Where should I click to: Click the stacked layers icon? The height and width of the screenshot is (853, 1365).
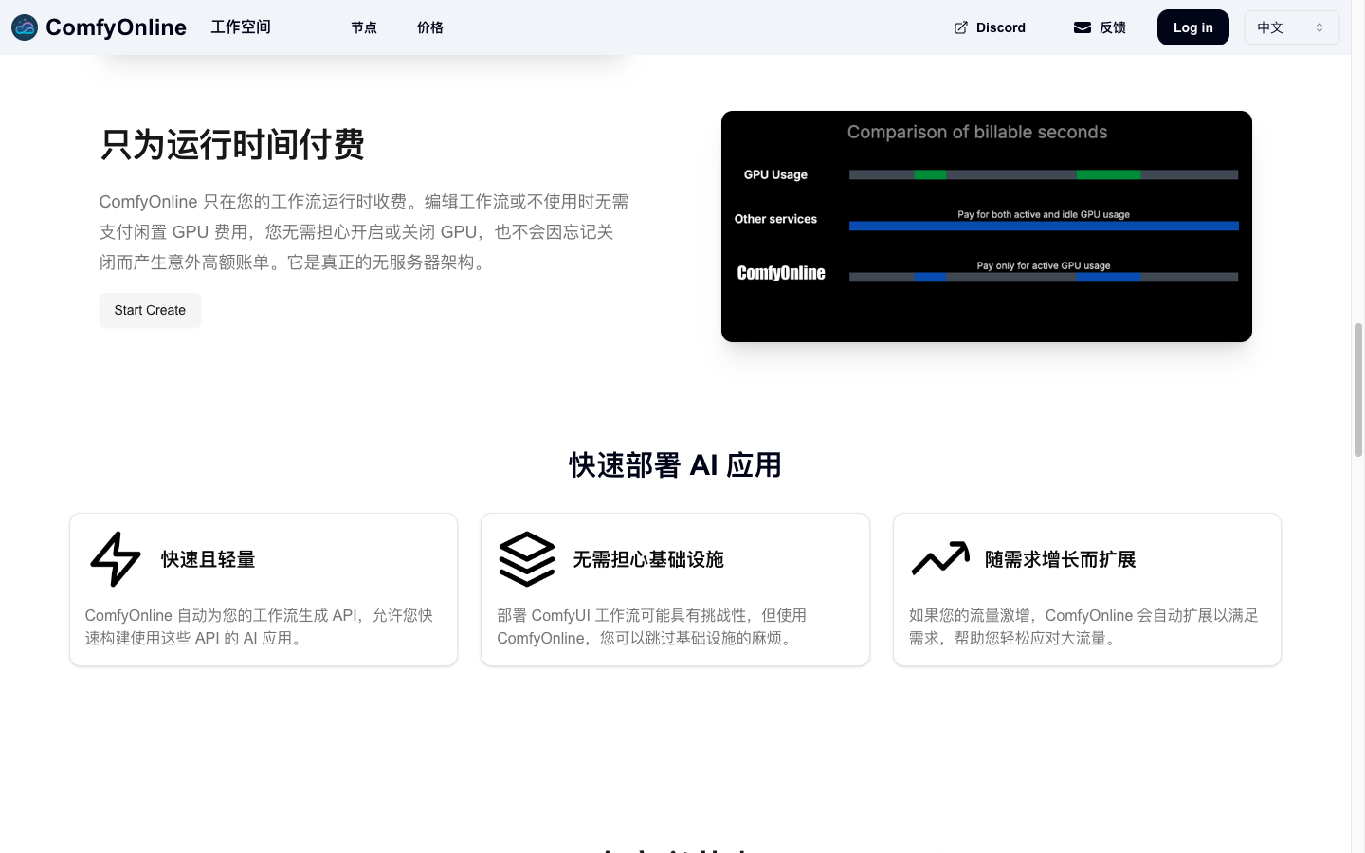pos(527,559)
